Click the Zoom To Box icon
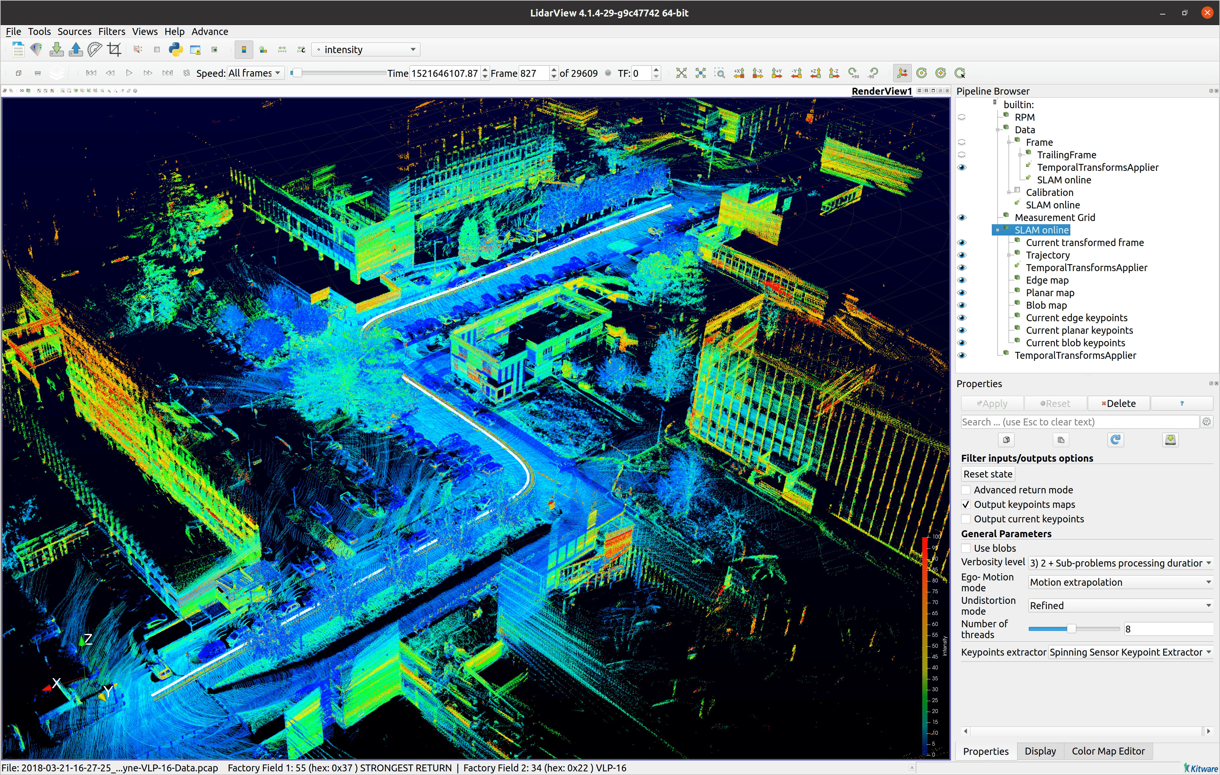This screenshot has height=775, width=1220. [x=719, y=73]
